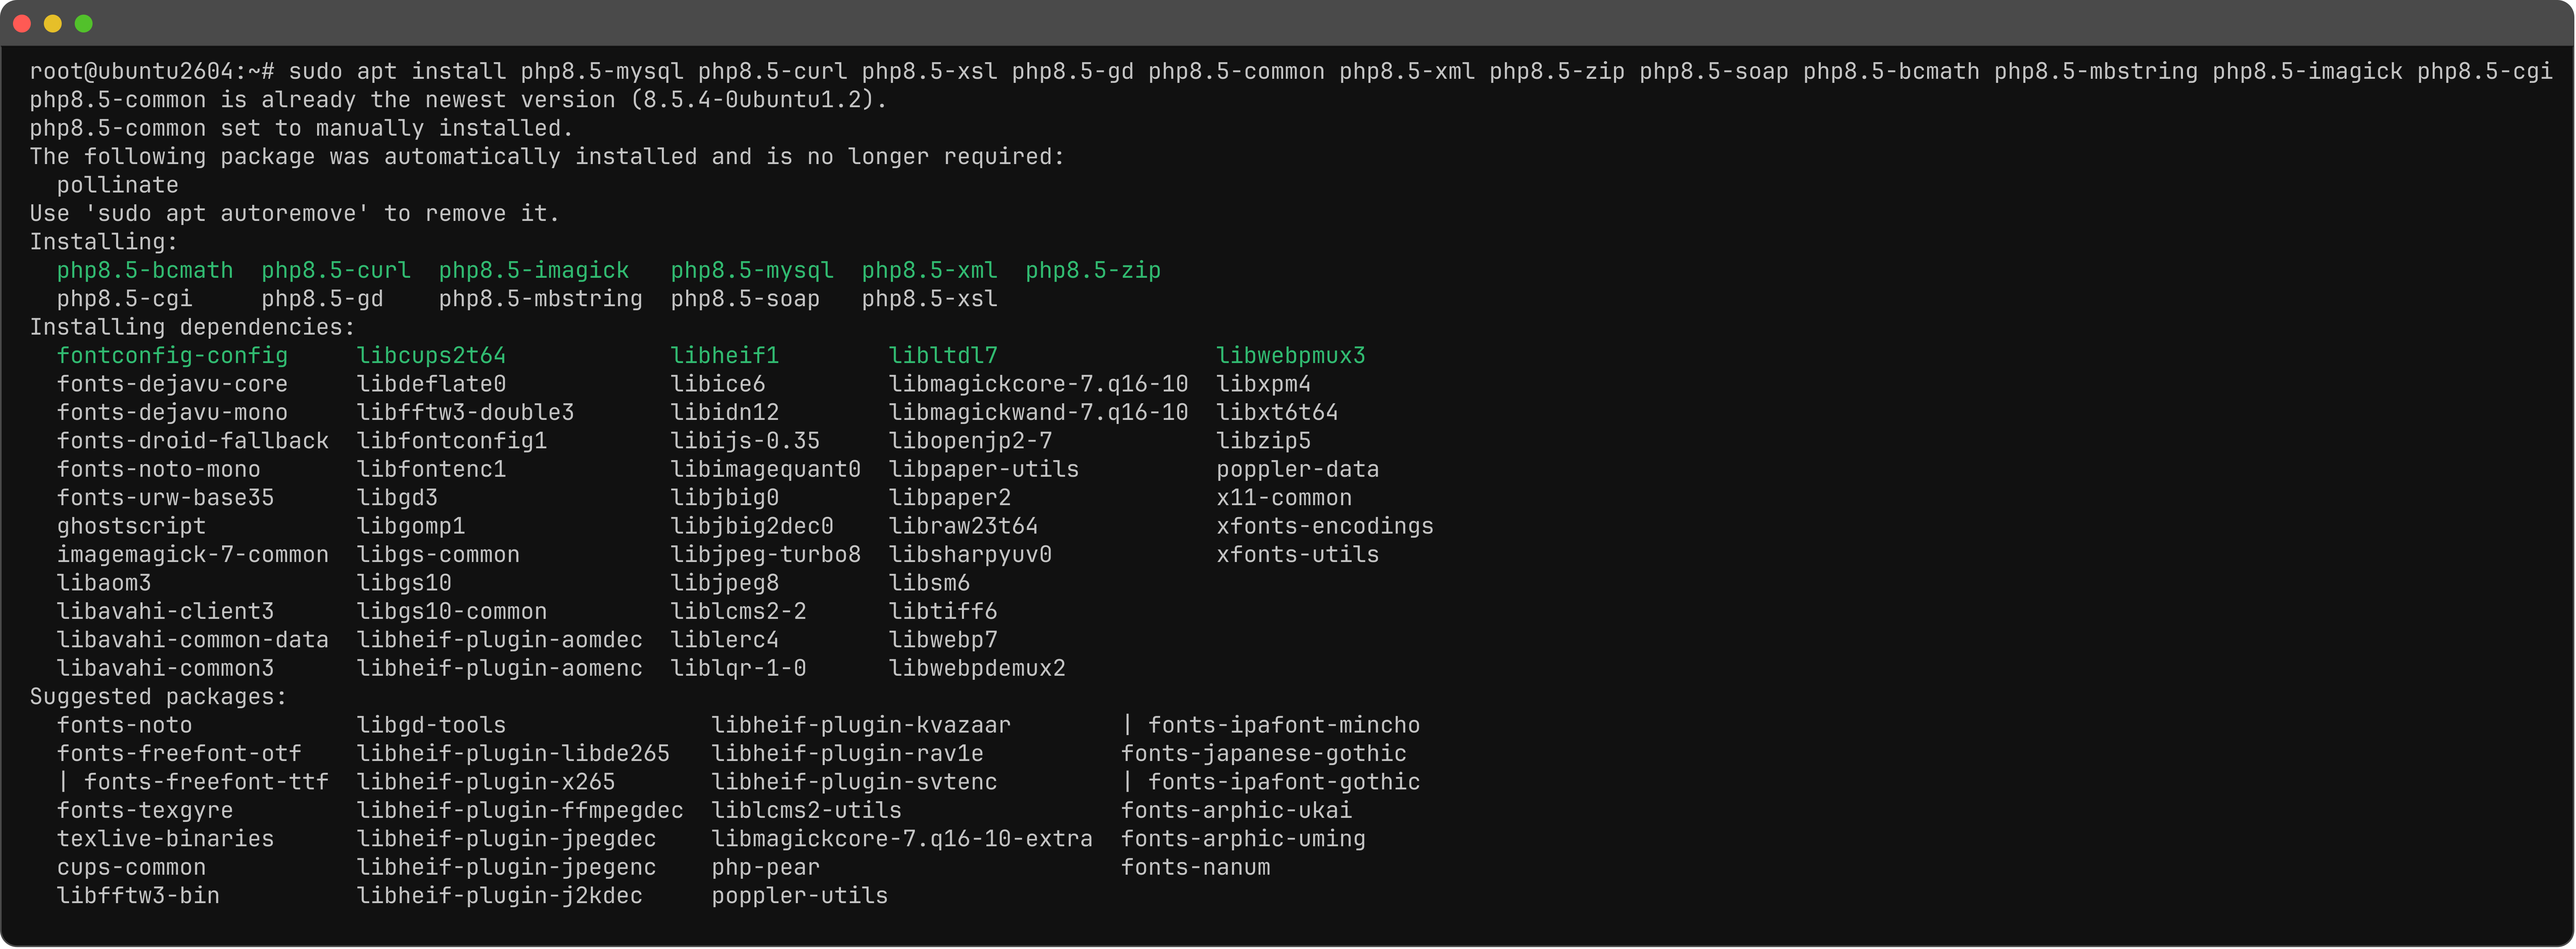Click the php8.5-imagick package in green

pos(534,271)
